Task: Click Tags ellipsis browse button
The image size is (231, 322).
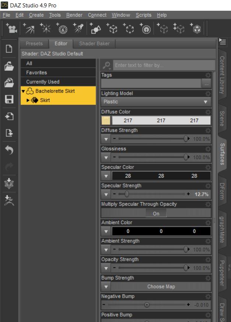Action: (x=206, y=84)
